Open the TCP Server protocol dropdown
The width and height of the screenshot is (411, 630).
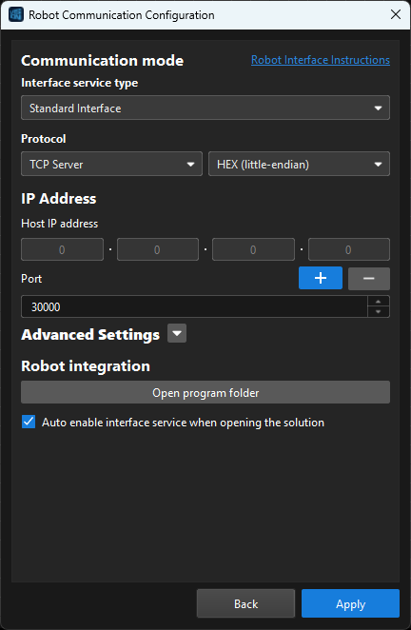click(111, 164)
